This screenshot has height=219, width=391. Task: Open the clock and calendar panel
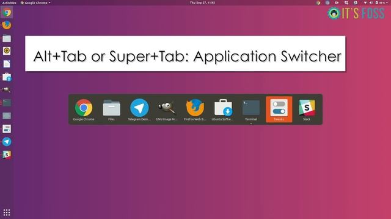[x=202, y=2]
